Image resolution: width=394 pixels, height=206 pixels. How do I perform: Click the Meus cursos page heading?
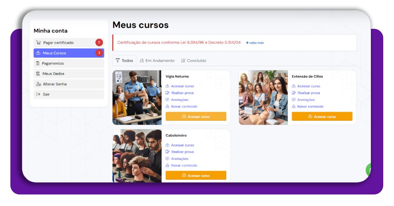pos(140,25)
